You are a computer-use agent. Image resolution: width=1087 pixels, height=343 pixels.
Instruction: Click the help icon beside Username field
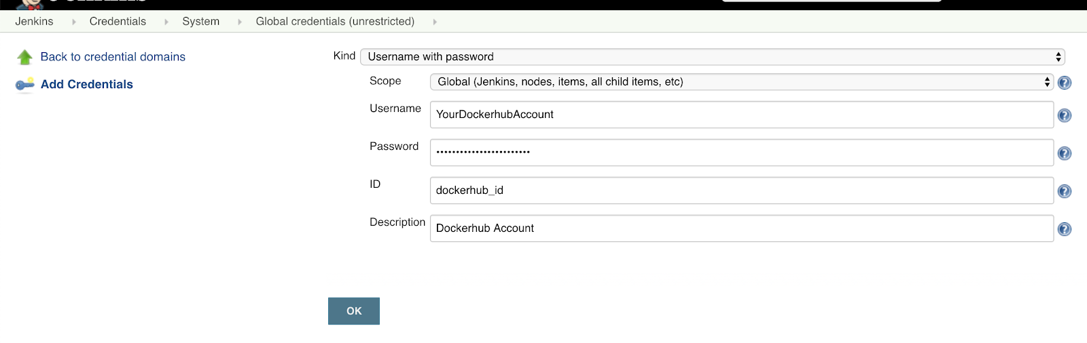point(1065,115)
